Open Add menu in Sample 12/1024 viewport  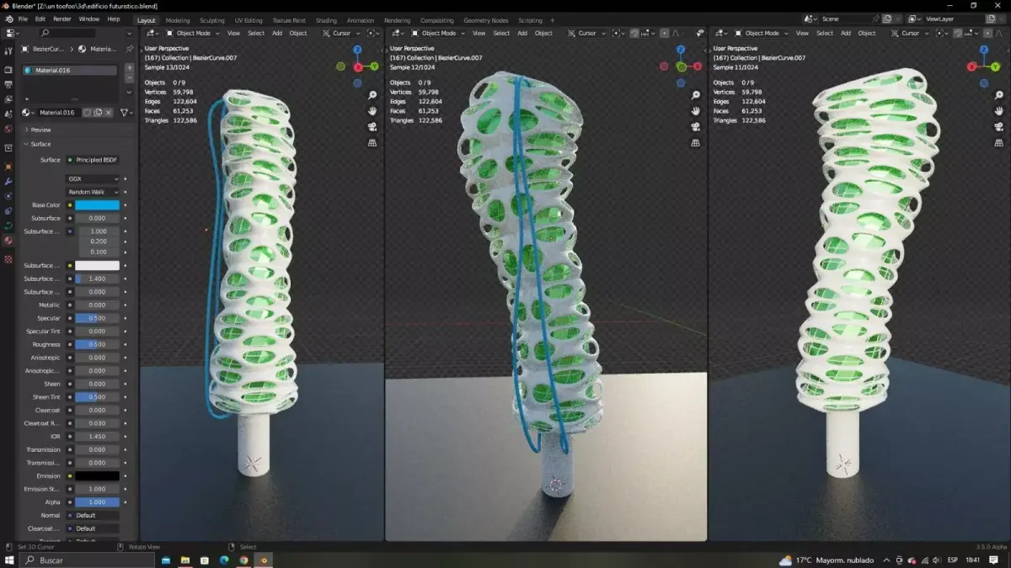point(522,33)
